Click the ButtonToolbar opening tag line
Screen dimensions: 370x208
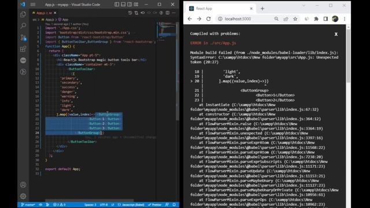click(x=82, y=69)
